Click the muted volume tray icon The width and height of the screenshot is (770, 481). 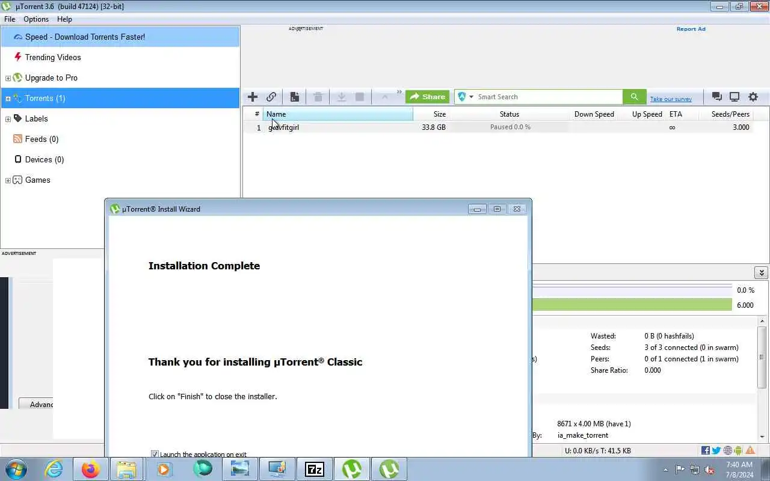(x=710, y=470)
